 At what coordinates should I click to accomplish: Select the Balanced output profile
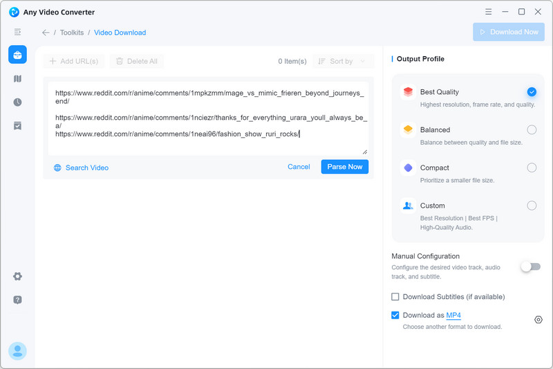pos(531,129)
